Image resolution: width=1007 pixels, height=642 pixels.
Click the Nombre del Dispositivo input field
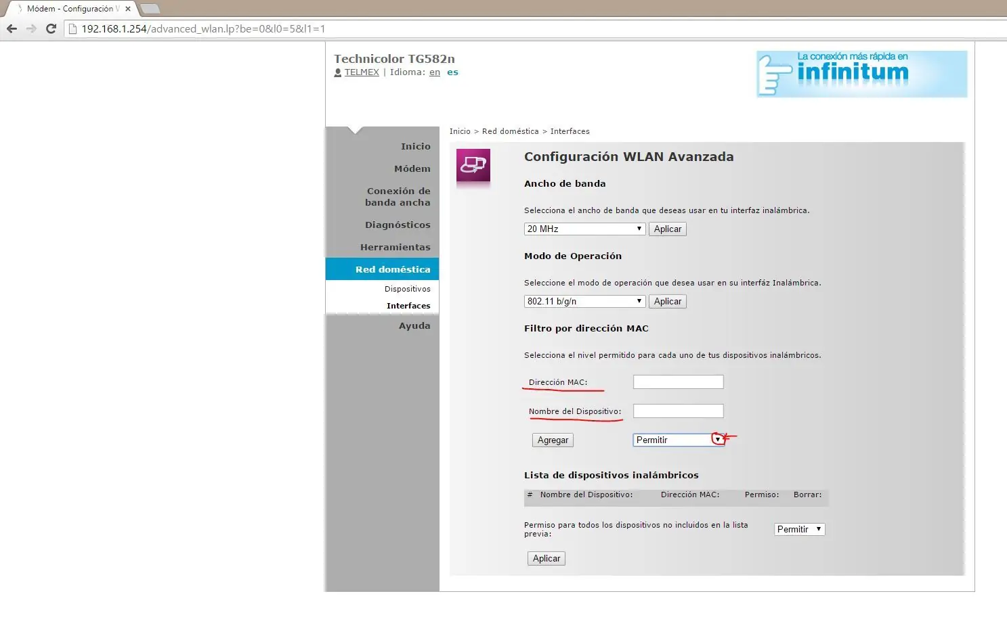point(679,411)
